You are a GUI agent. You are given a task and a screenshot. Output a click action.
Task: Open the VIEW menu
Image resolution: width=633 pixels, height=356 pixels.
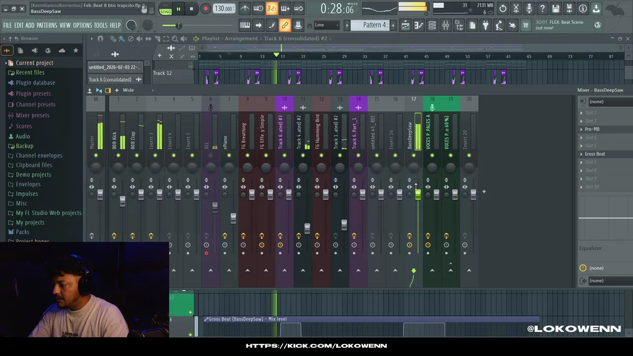(65, 25)
